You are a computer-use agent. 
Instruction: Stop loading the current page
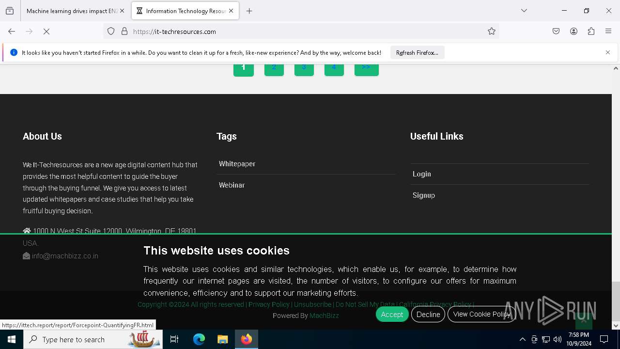point(46,32)
